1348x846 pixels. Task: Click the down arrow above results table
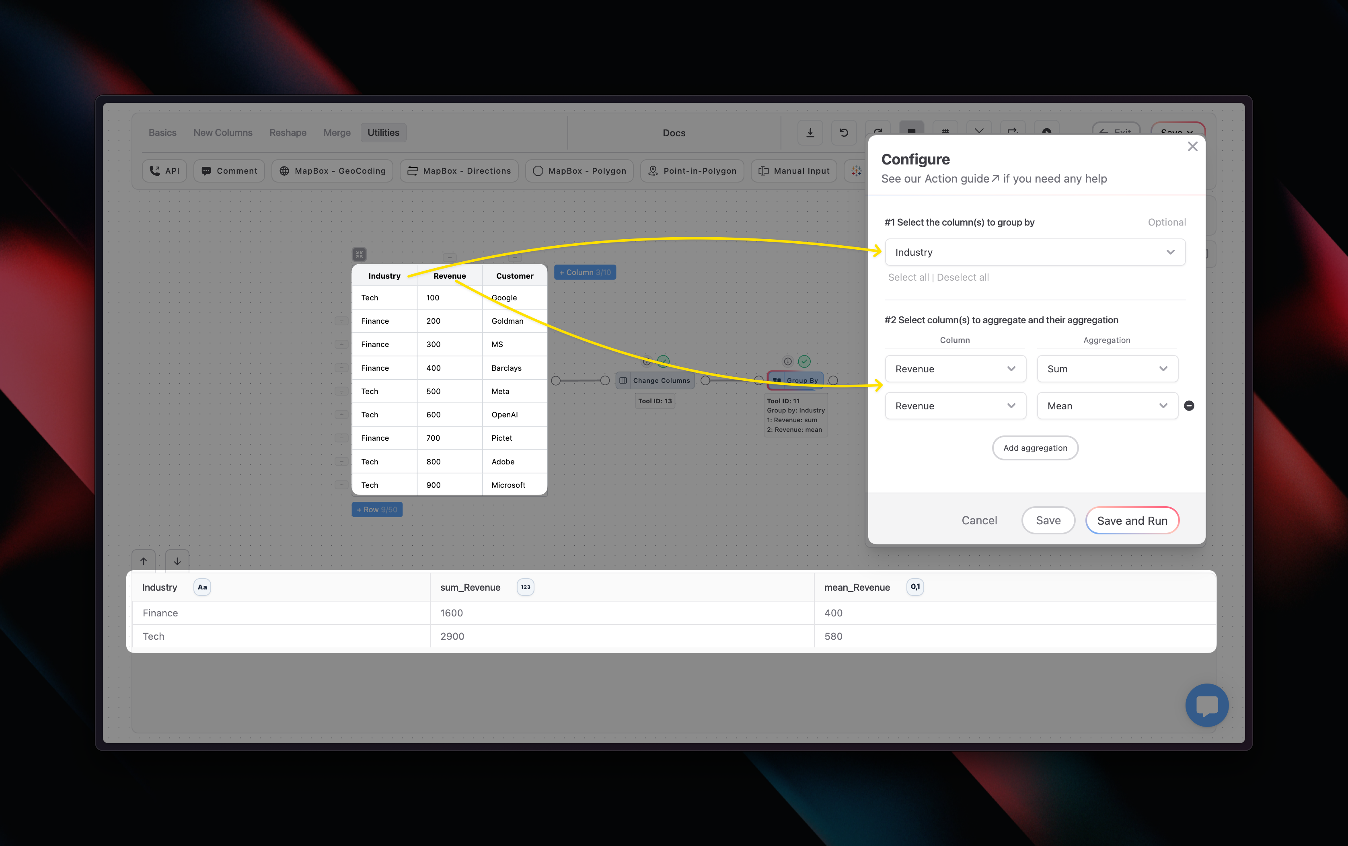[x=177, y=561]
